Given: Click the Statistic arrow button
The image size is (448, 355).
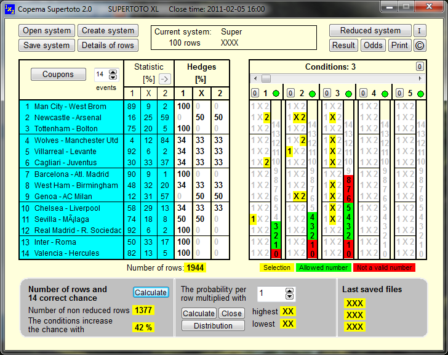Looking at the screenshot, I should point(165,79).
